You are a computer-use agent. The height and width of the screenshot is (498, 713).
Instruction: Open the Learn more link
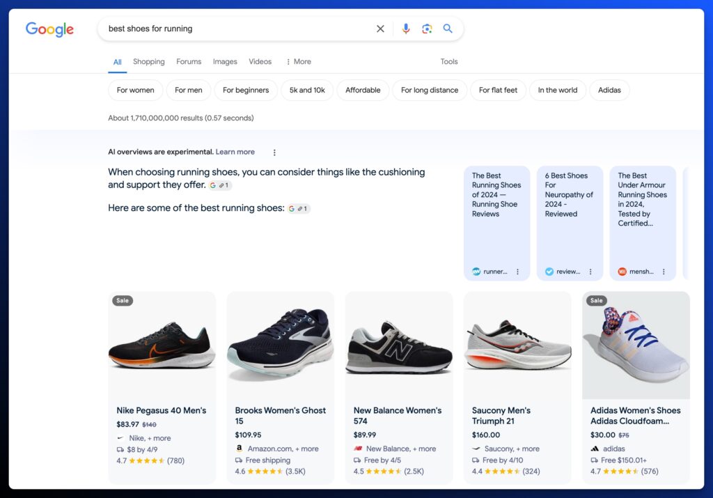(235, 152)
